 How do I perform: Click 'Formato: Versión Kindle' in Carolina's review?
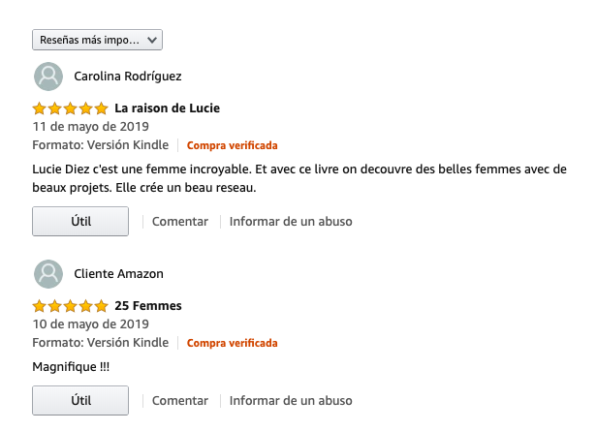[x=100, y=145]
